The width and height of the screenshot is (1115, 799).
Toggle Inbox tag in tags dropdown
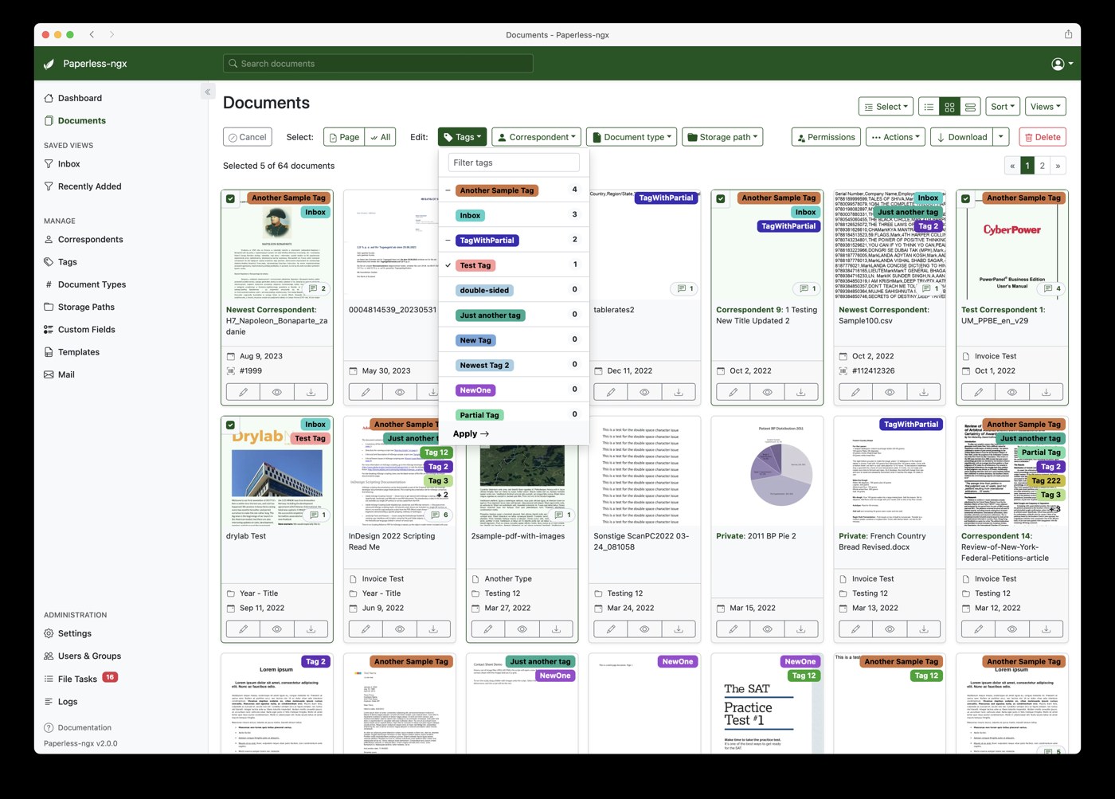(x=514, y=215)
